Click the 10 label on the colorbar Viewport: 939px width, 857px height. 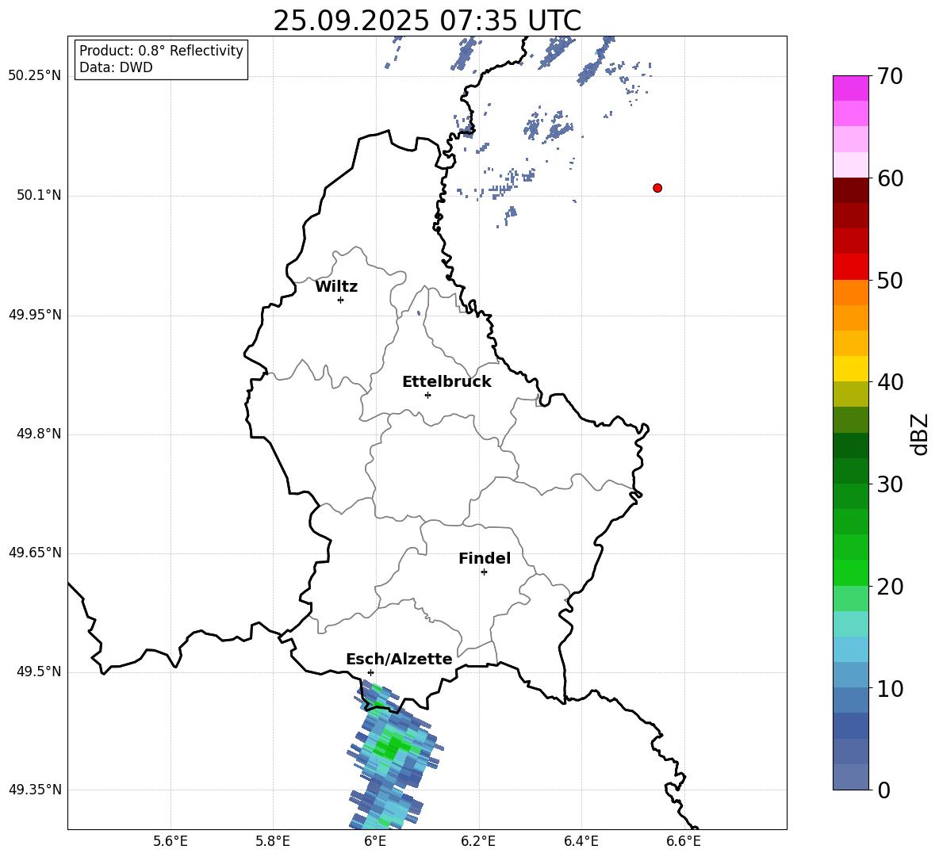coord(890,688)
